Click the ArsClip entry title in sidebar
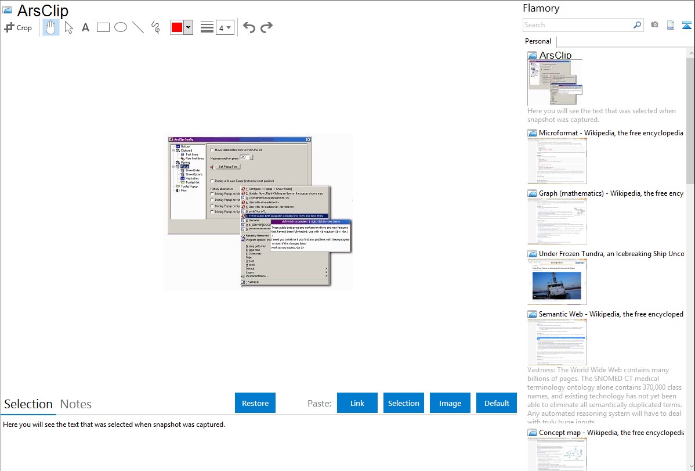695x471 pixels. click(x=555, y=55)
